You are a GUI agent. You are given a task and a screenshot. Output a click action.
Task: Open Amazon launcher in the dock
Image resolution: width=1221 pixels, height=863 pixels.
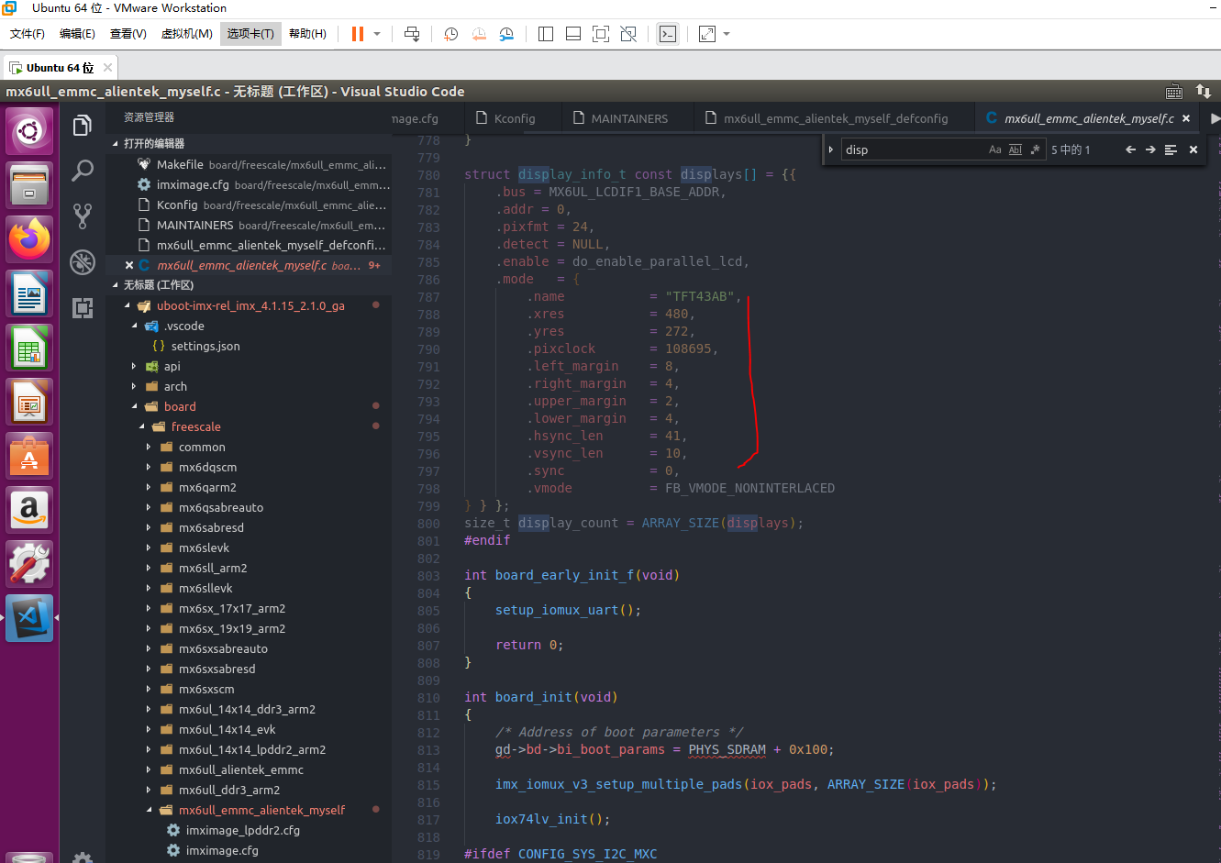29,509
